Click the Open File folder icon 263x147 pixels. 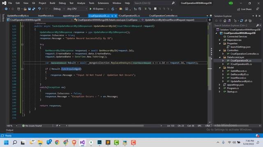(25, 9)
